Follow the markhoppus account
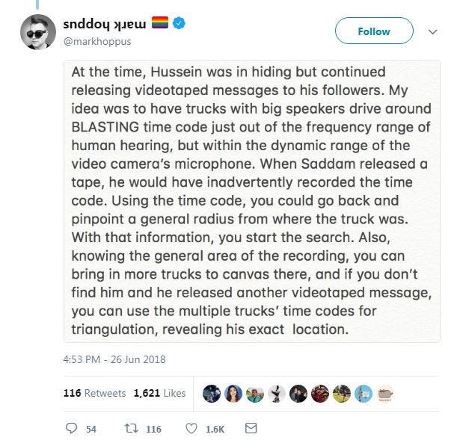This screenshot has height=446, width=460. click(374, 31)
